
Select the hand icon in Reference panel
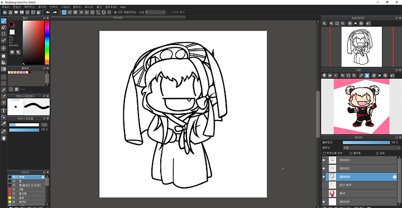tap(367, 76)
